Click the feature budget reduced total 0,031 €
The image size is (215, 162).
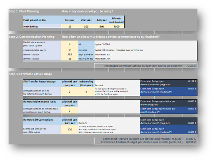(191, 142)
